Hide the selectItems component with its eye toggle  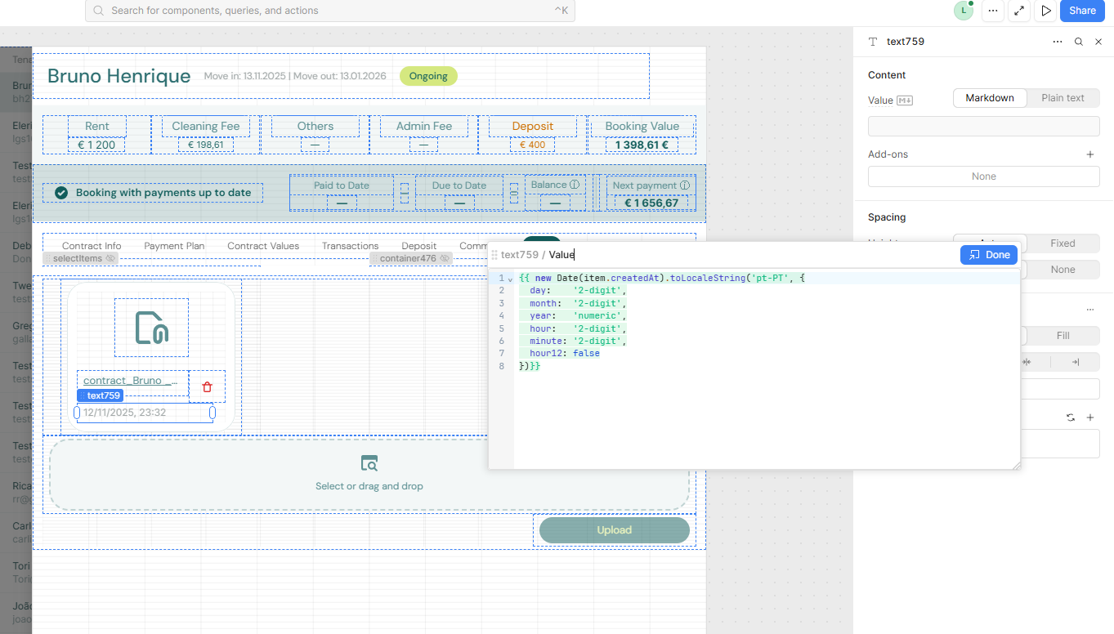(110, 257)
